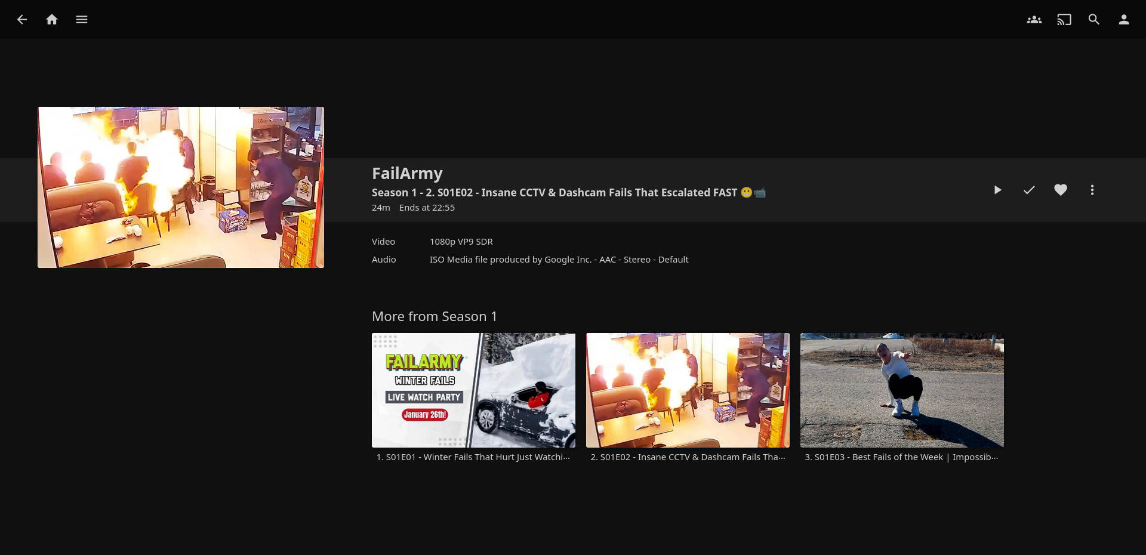
Task: Open the search magnifier icon
Action: pyautogui.click(x=1093, y=20)
